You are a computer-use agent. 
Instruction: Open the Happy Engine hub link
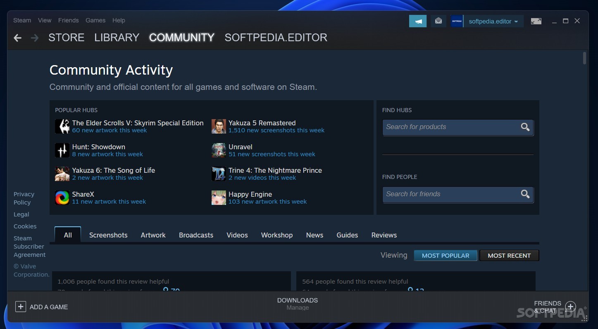click(250, 194)
